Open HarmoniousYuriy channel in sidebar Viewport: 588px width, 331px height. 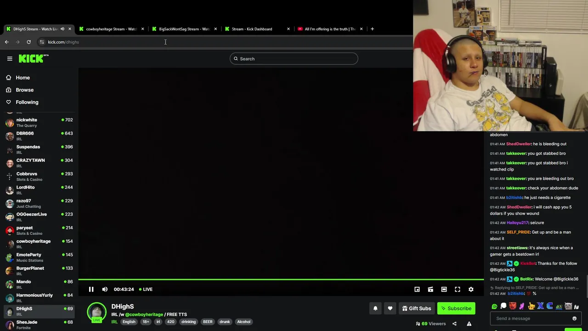click(39, 297)
